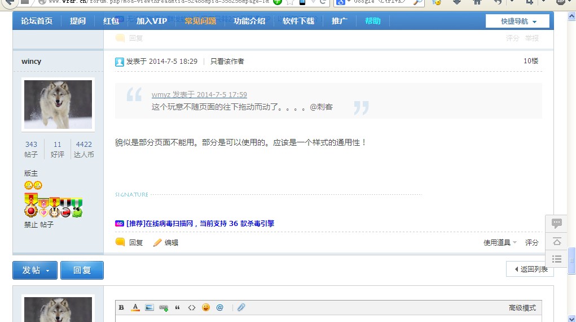
Task: Attach a file using the paperclip icon
Action: coord(241,307)
